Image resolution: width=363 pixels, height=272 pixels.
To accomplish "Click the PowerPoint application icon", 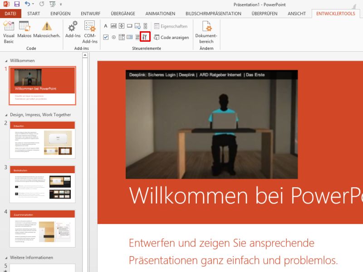I will [x=6, y=4].
